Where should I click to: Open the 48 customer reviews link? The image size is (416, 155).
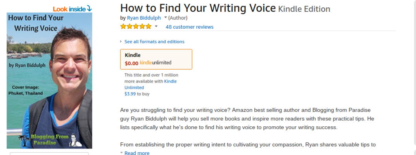[x=189, y=27]
